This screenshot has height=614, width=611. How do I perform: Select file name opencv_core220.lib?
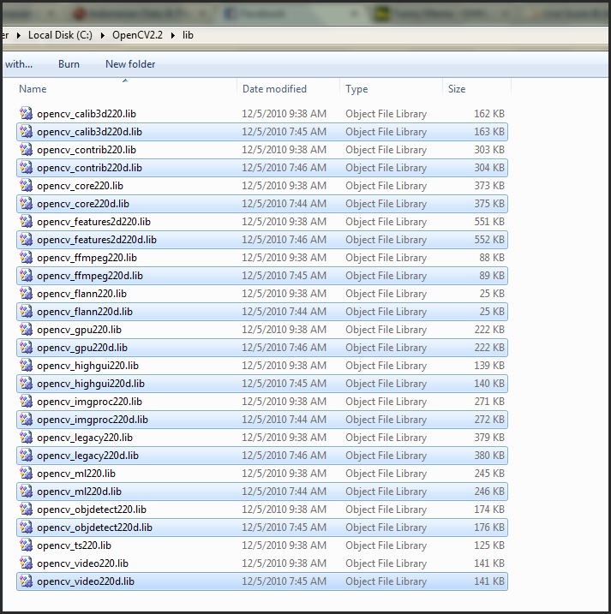(80, 186)
